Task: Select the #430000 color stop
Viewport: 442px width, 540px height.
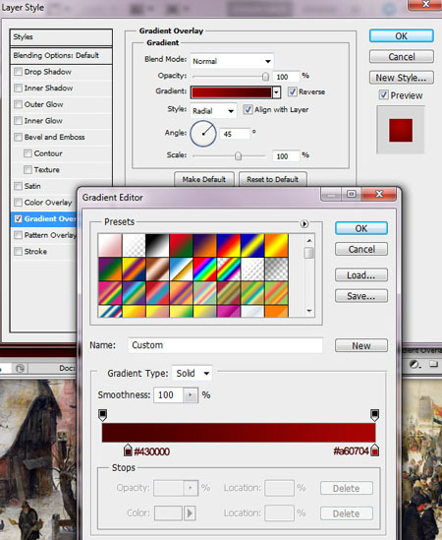Action: pyautogui.click(x=128, y=450)
